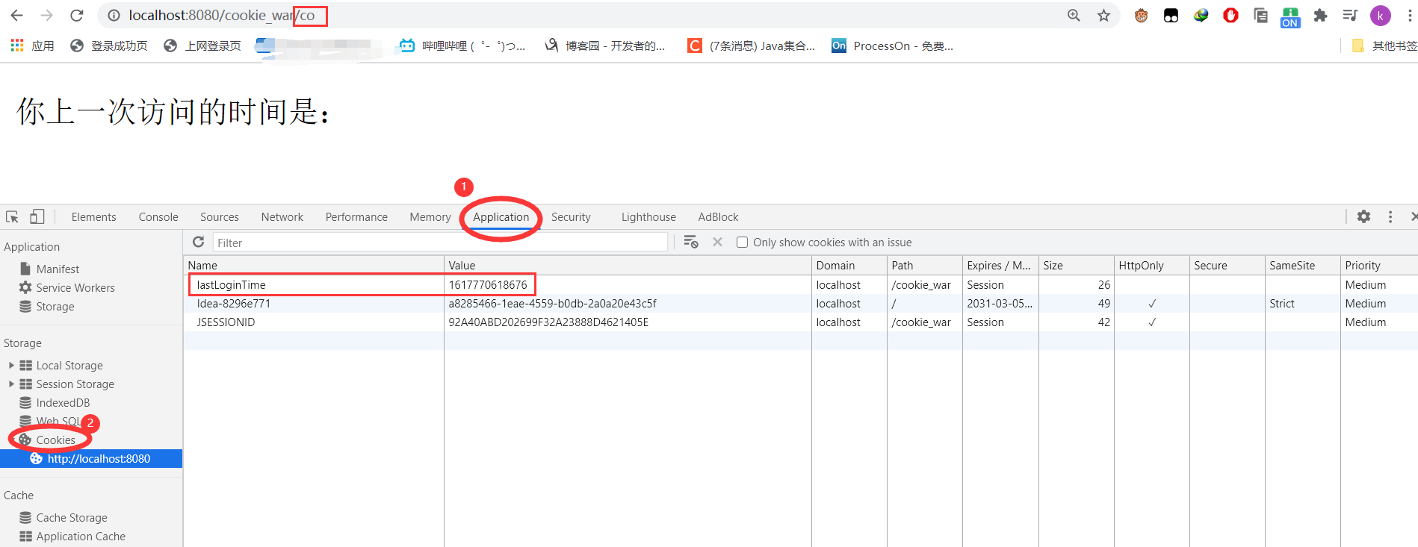1418x547 pixels.
Task: Select Application Cache in the sidebar
Action: pyautogui.click(x=81, y=537)
